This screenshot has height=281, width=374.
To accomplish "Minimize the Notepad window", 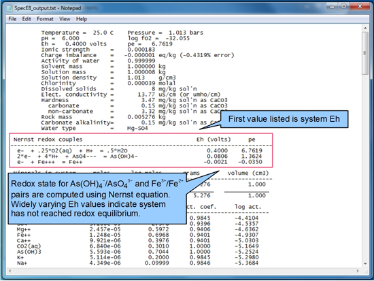I will (x=332, y=6).
